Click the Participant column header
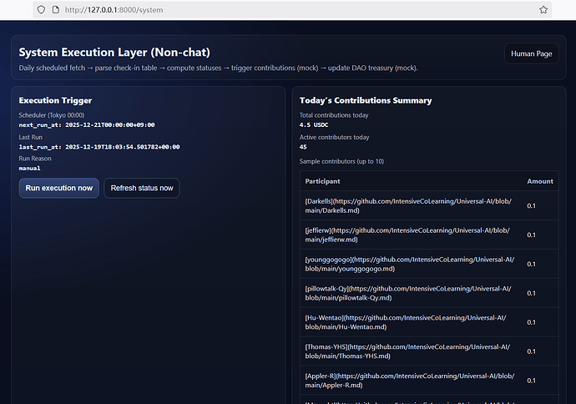 click(323, 181)
